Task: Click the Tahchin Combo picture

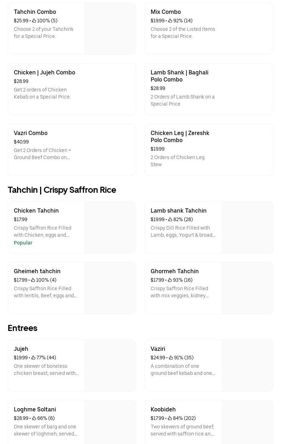Action: click(x=110, y=28)
